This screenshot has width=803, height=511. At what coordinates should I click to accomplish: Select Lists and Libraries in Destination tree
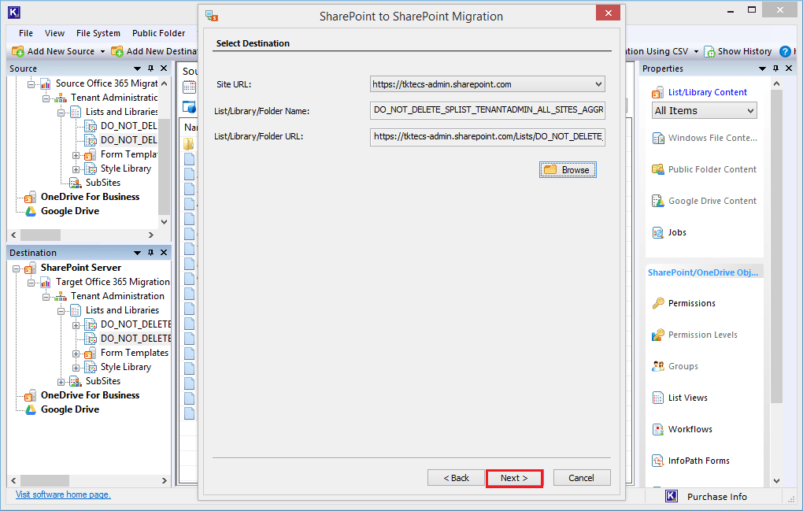coord(122,310)
